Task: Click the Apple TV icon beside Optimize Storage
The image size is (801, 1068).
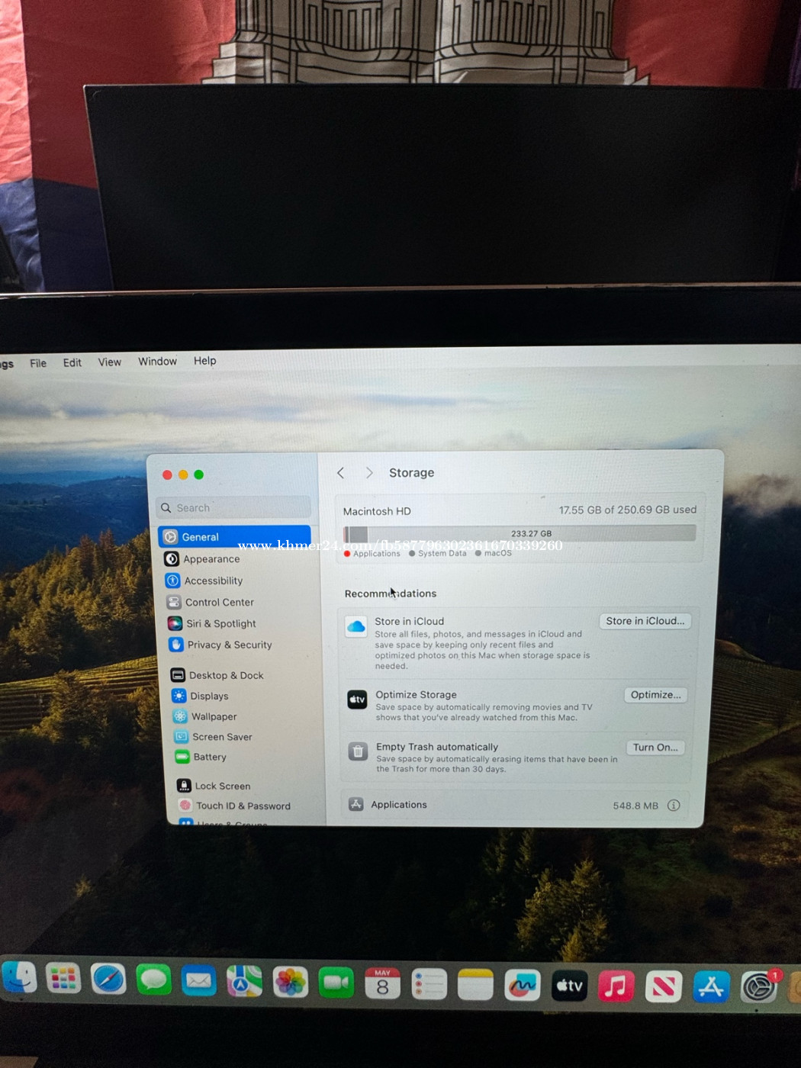Action: click(357, 700)
